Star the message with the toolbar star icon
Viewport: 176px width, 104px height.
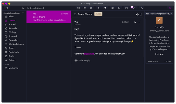click(x=98, y=8)
